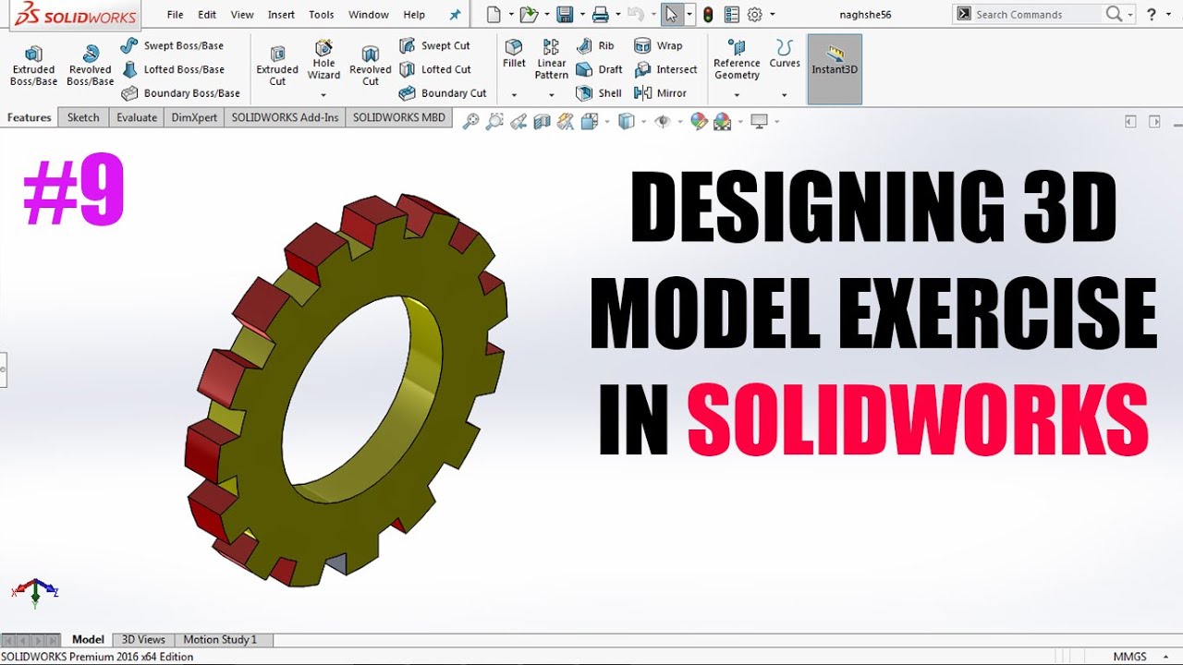
Task: Select the Revolved Boss/Base tool
Action: click(x=90, y=66)
